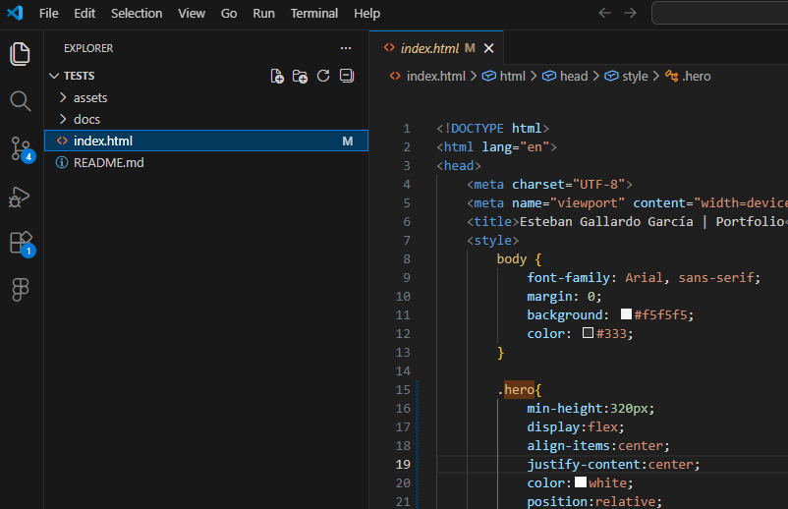Open the Search view icon
788x509 pixels.
(x=21, y=101)
